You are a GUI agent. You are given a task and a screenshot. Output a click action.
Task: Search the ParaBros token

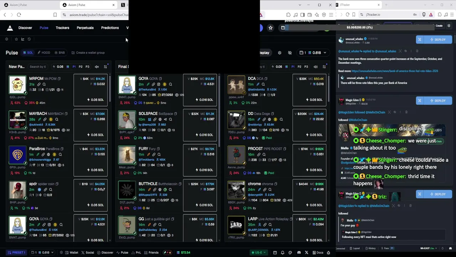point(60,155)
